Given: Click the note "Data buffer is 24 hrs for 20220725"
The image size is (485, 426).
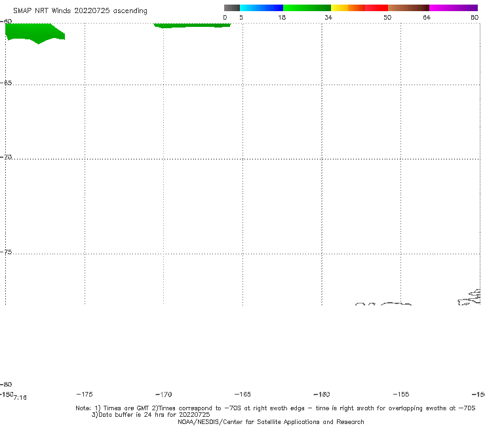Looking at the screenshot, I should point(154,415).
